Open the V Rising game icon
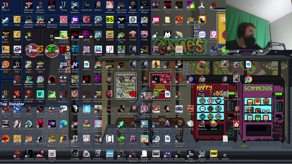Screen dimensions: 292x164 click(63, 6)
